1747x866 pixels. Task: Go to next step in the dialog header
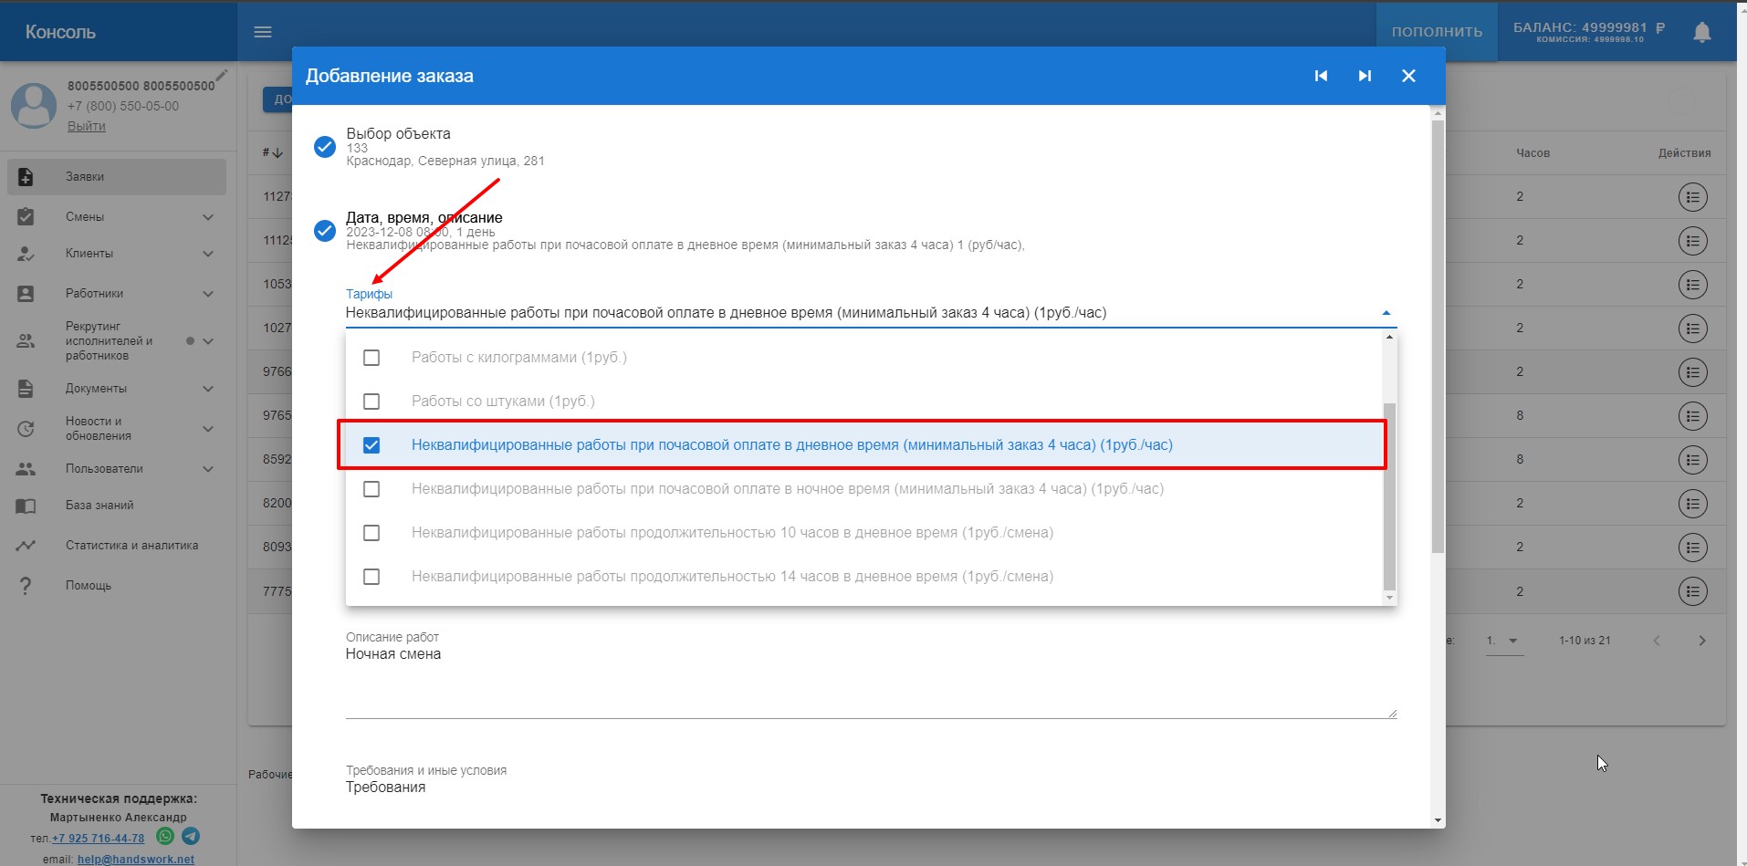1365,76
